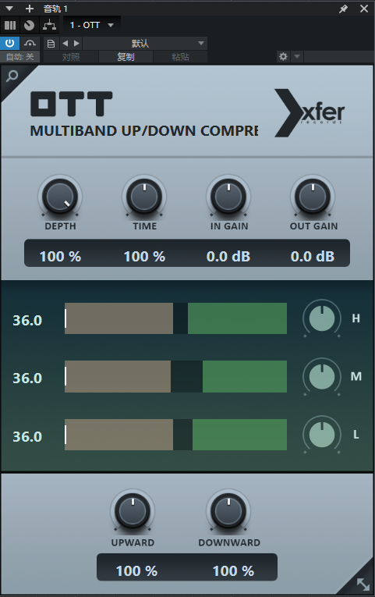Click the OTT logo title
Image resolution: width=375 pixels, height=597 pixels.
tap(72, 104)
